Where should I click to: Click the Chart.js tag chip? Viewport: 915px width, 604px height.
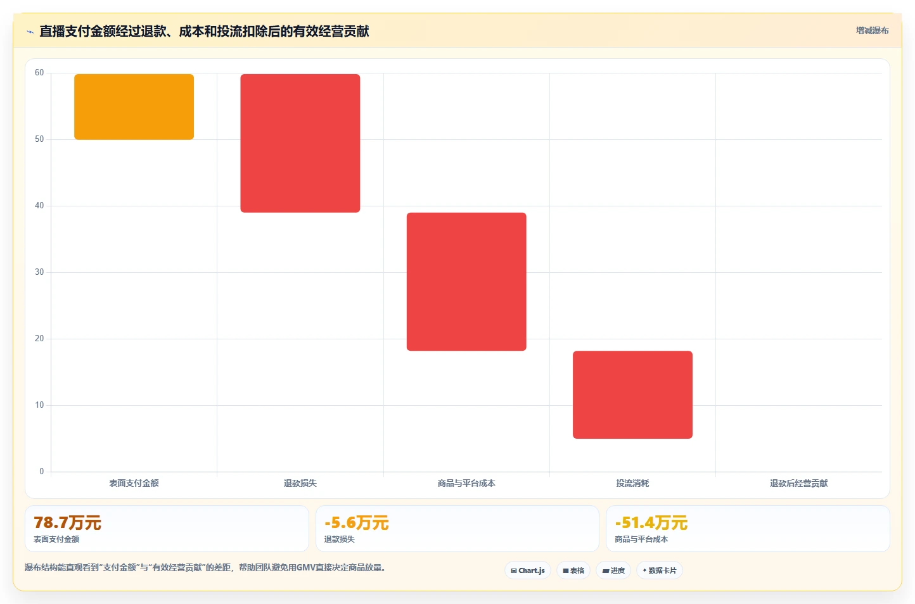click(528, 570)
